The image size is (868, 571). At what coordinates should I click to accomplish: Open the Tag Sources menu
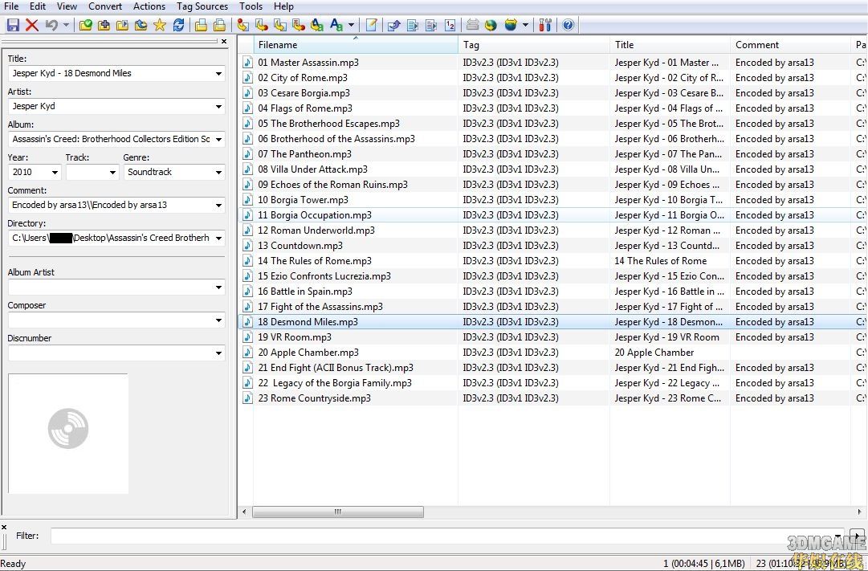[x=202, y=6]
